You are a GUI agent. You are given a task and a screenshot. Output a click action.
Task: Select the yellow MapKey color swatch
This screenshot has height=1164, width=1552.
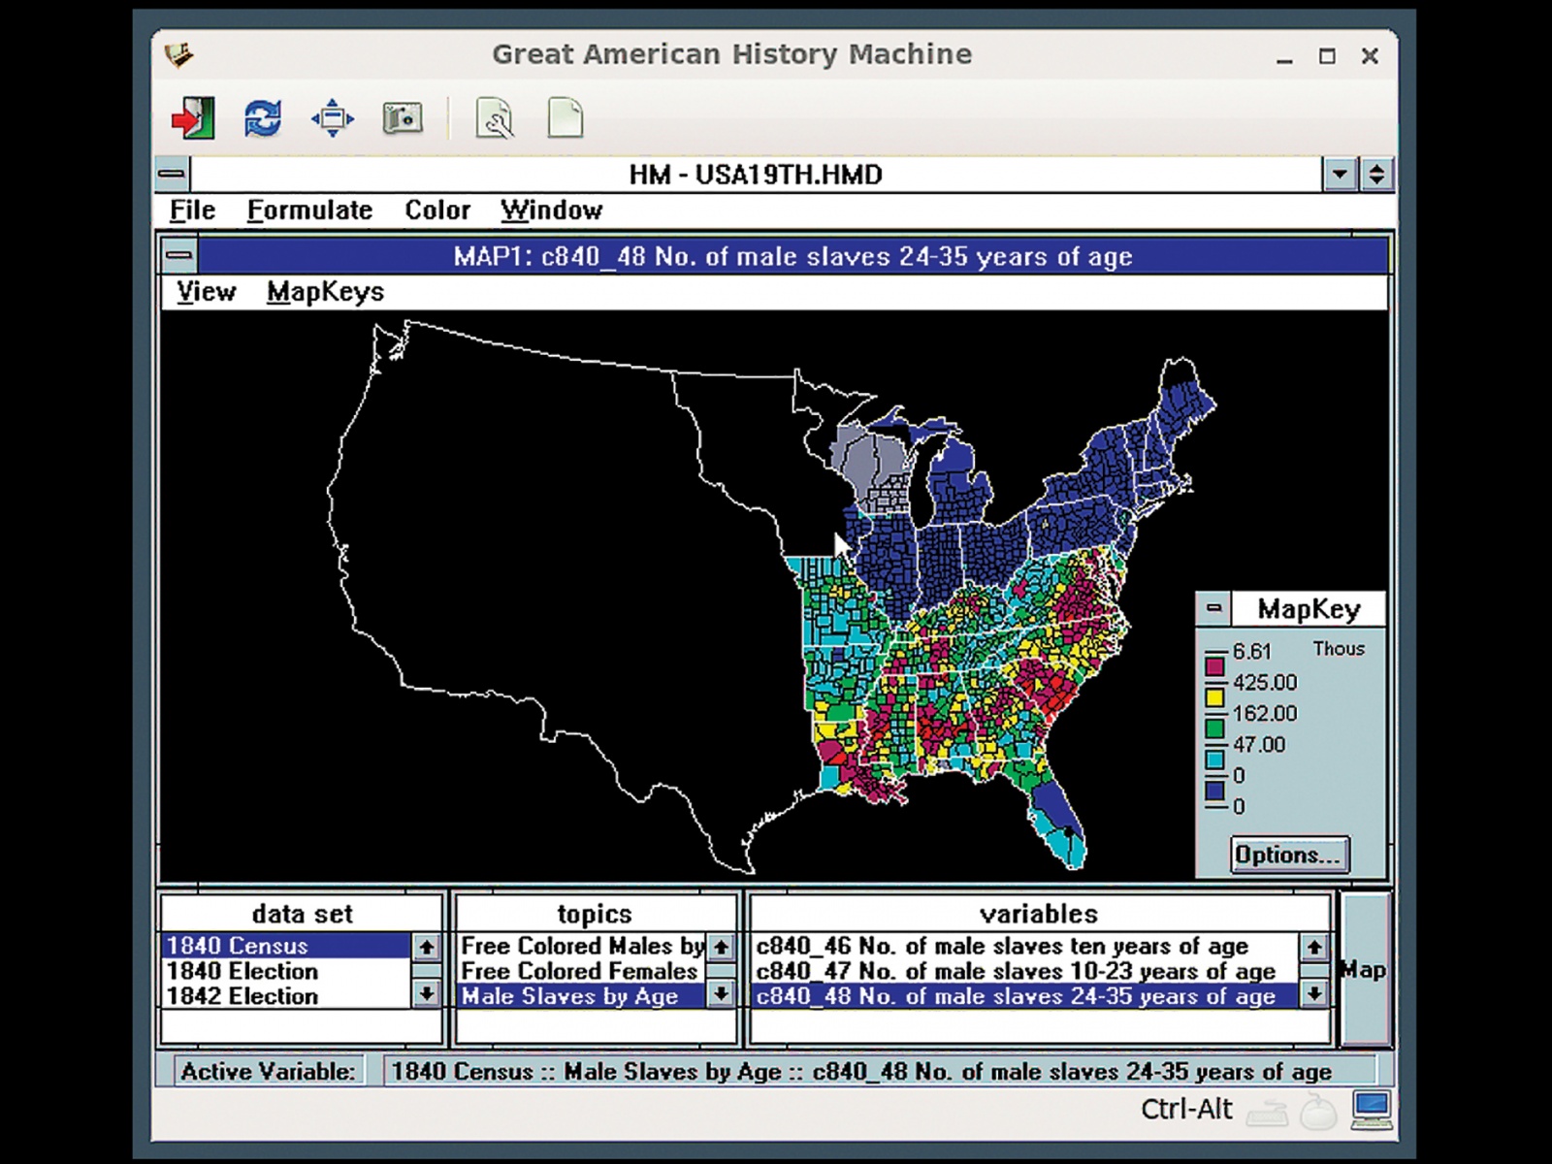[1213, 697]
